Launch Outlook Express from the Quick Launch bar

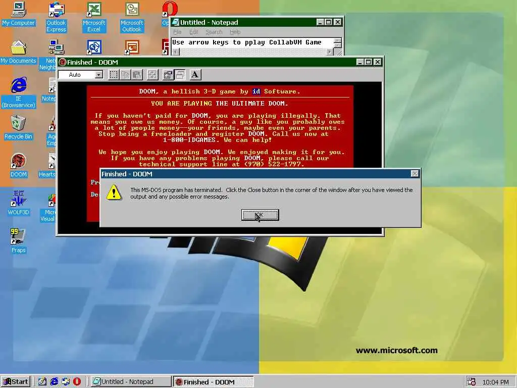[66, 382]
